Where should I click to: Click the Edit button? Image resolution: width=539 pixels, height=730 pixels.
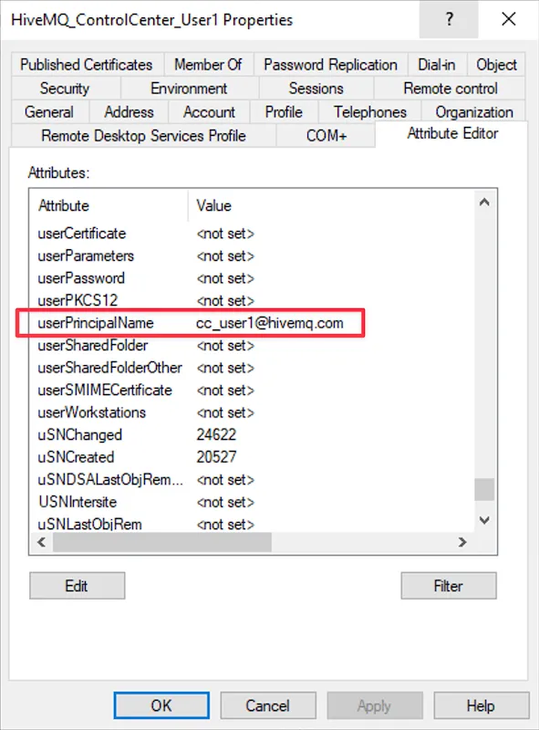coord(77,586)
